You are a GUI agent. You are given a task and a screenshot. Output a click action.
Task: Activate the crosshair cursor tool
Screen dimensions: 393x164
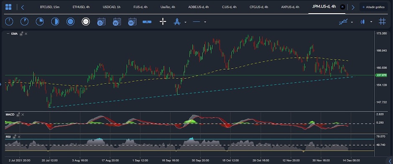163,22
